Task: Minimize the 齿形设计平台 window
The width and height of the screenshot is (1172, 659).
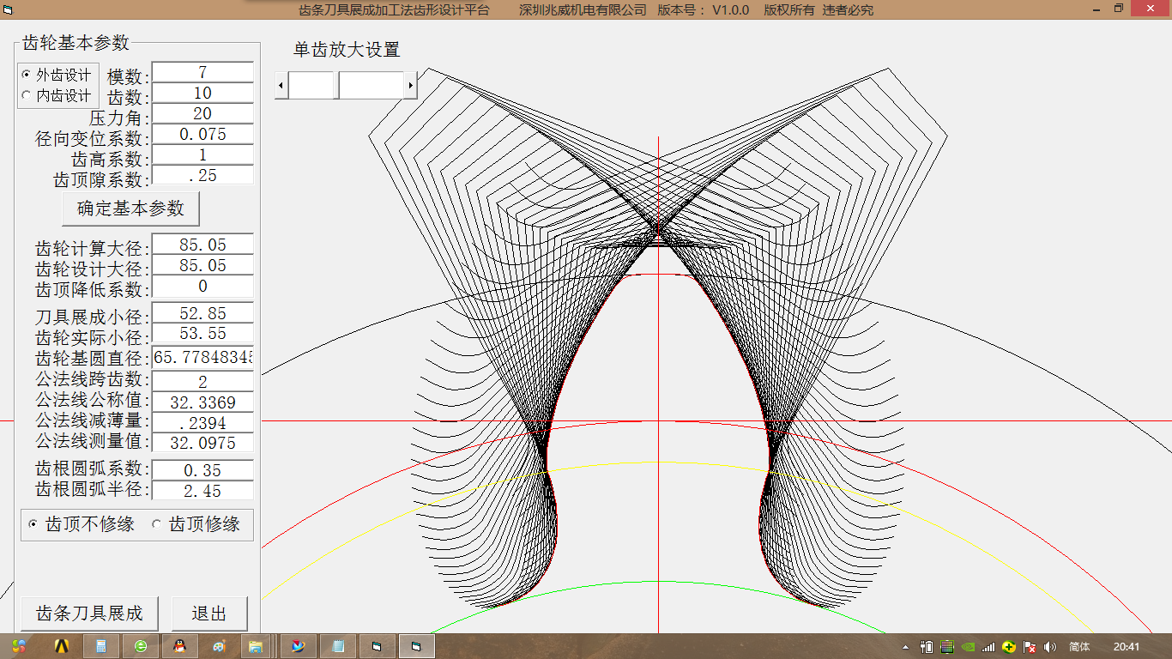Action: point(1096,8)
